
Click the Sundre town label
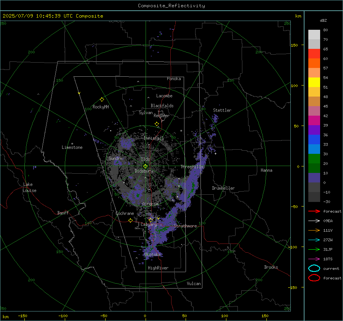pos(115,158)
